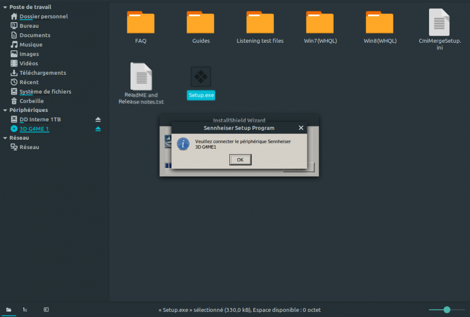
Task: Open the Win8(WHQL) folder
Action: pyautogui.click(x=380, y=22)
